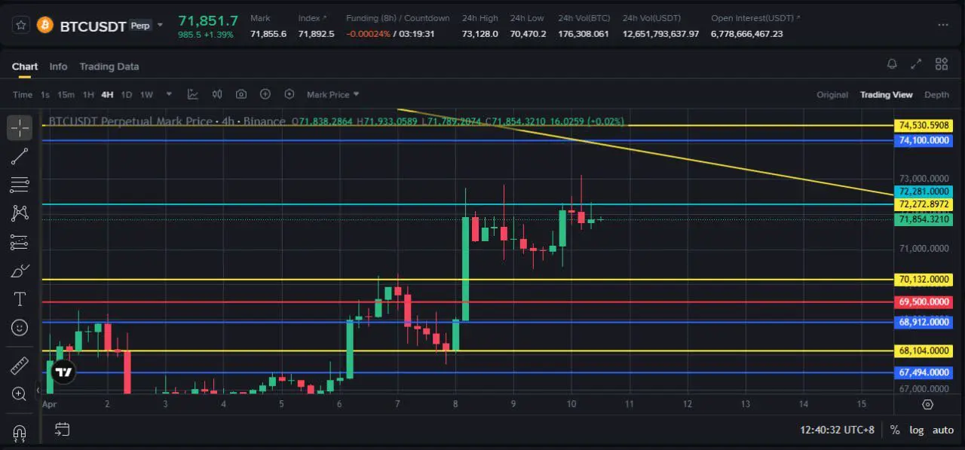
Task: Click the 24h High value 73,128.0
Action: tap(480, 34)
